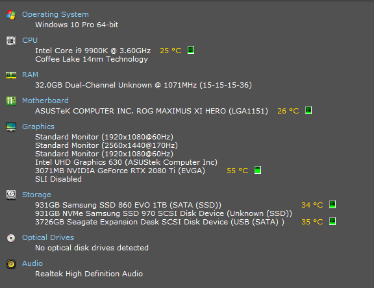Open the Storage section heading
374x288 pixels.
36,195
